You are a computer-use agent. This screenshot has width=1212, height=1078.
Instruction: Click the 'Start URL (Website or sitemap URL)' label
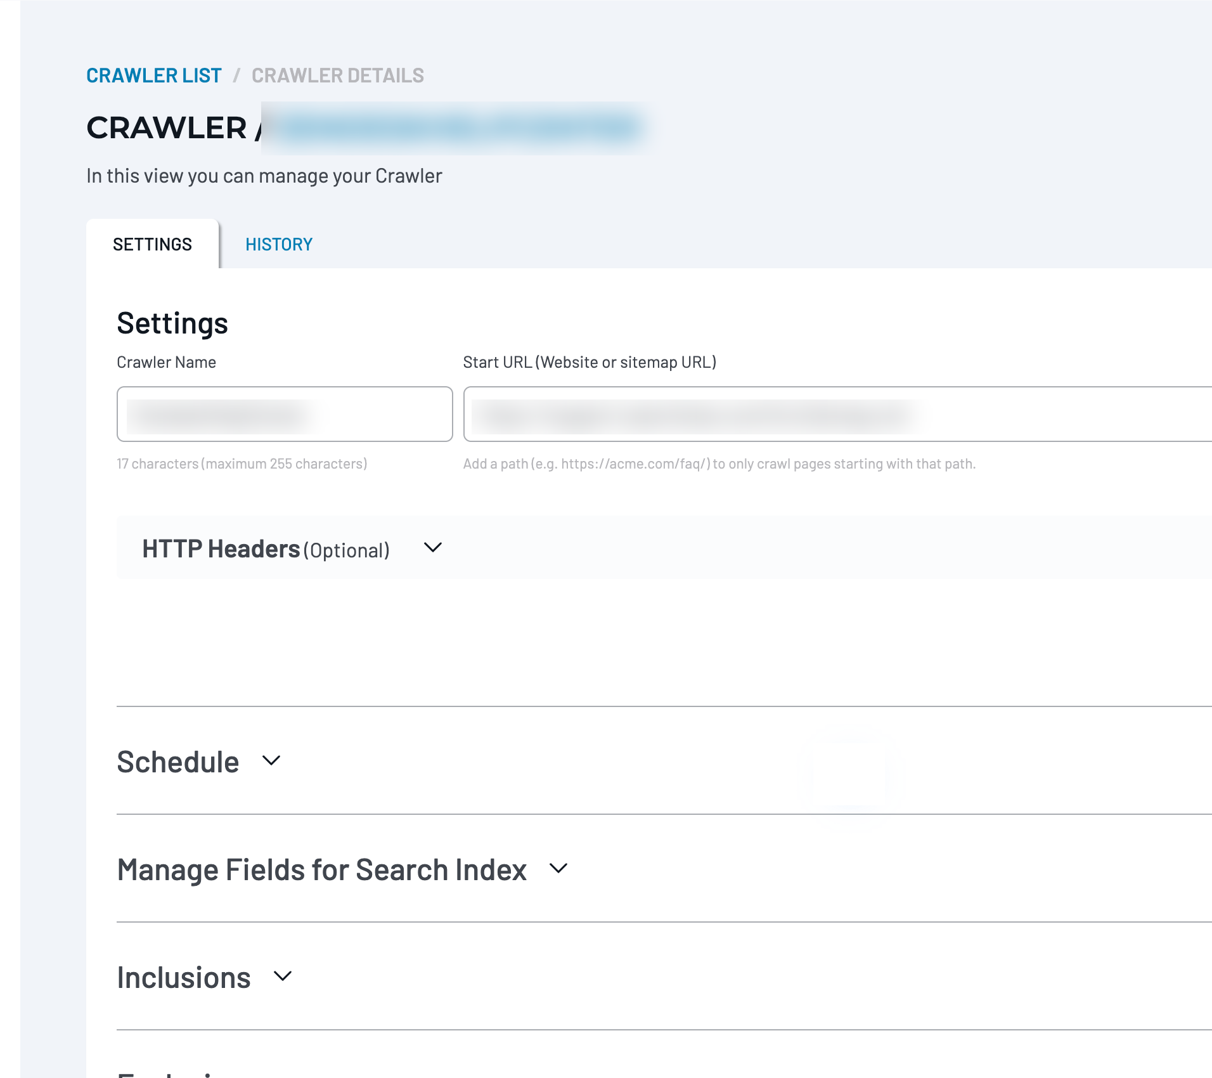click(x=590, y=362)
